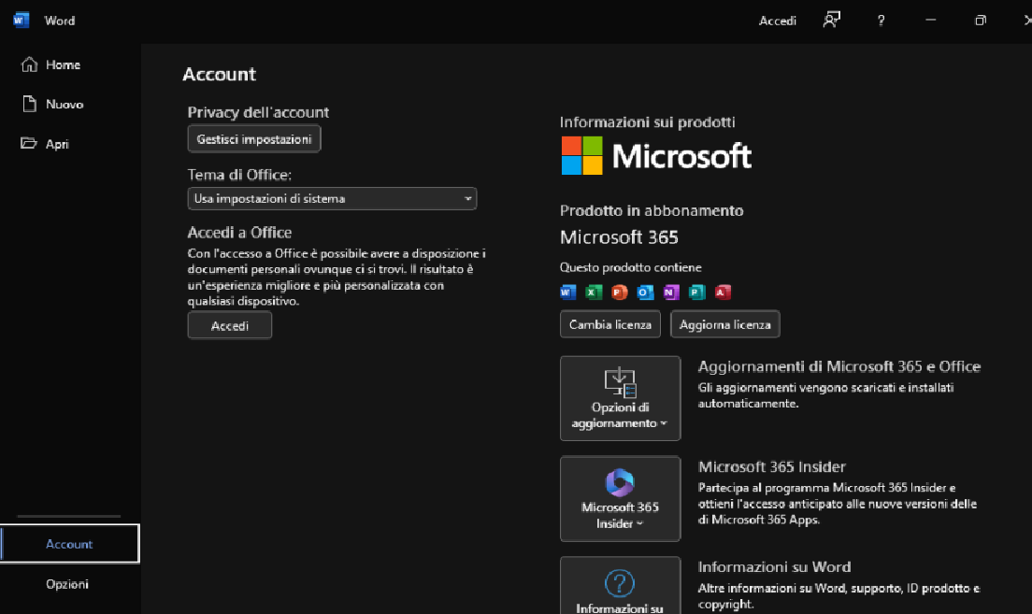Click the Nuovo document icon in sidebar
The height and width of the screenshot is (614, 1032).
(x=29, y=104)
